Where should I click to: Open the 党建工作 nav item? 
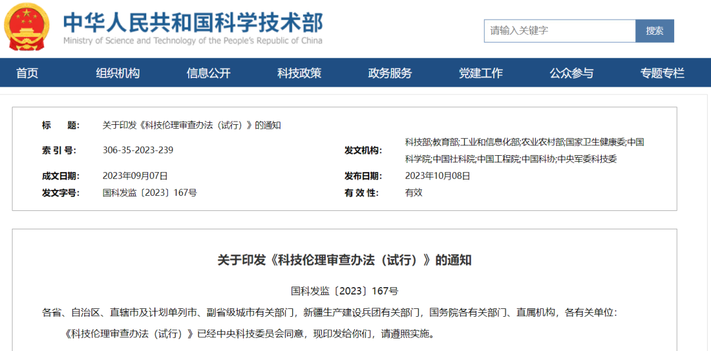(481, 73)
